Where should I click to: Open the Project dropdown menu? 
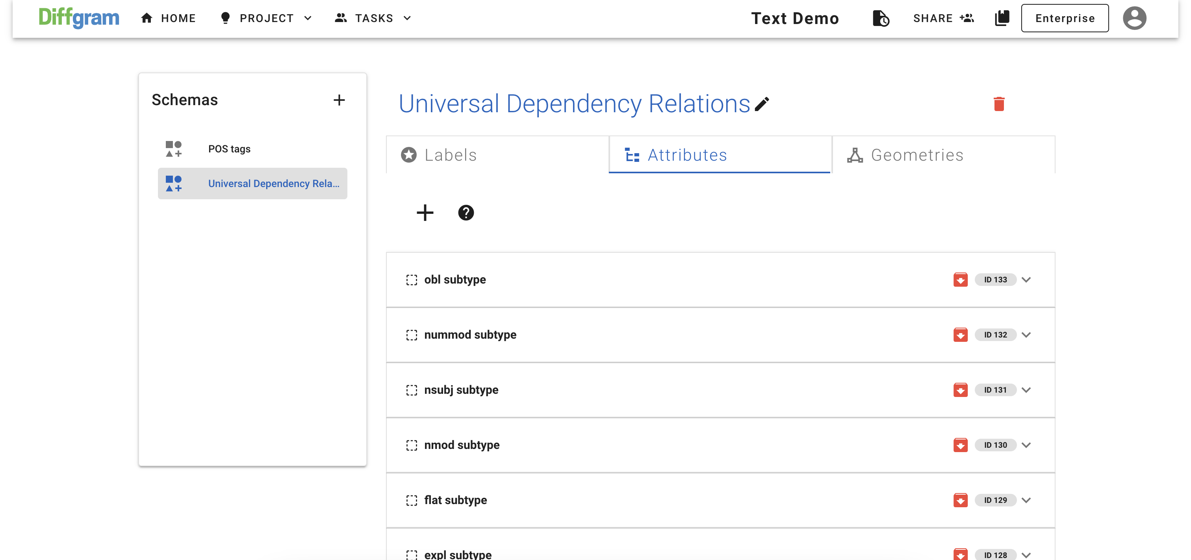click(x=266, y=18)
